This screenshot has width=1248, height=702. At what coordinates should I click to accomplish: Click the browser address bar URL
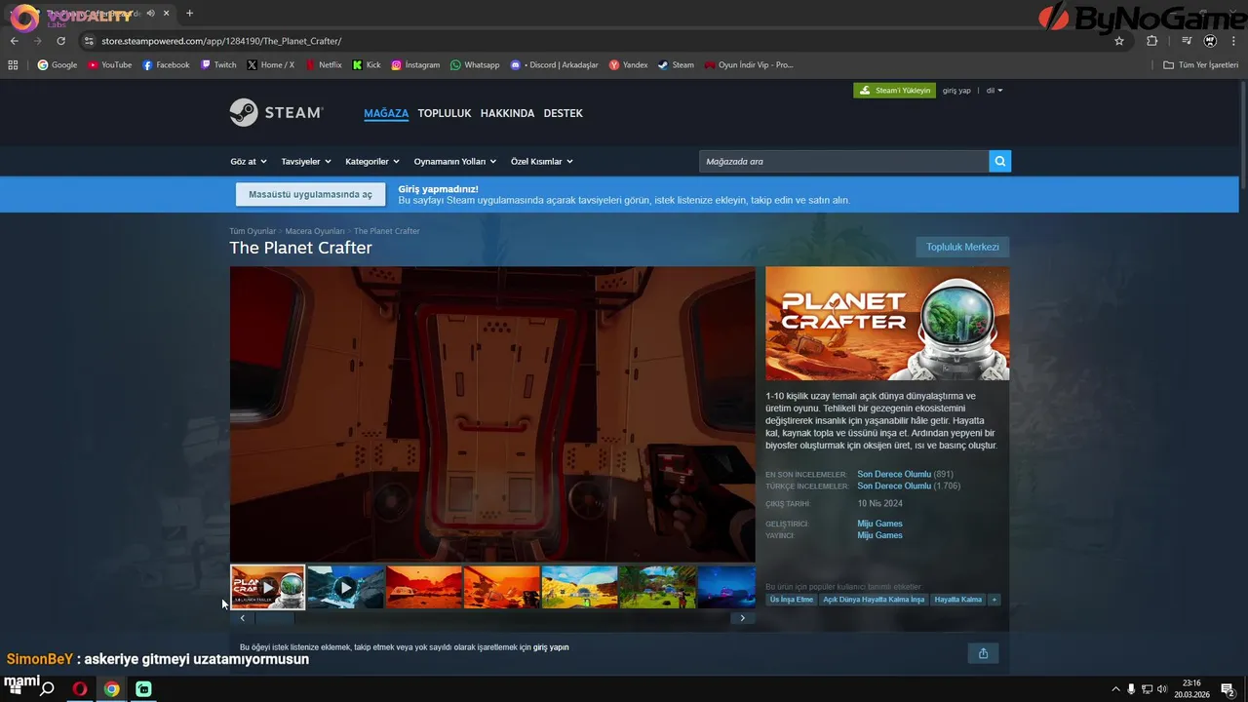(221, 41)
